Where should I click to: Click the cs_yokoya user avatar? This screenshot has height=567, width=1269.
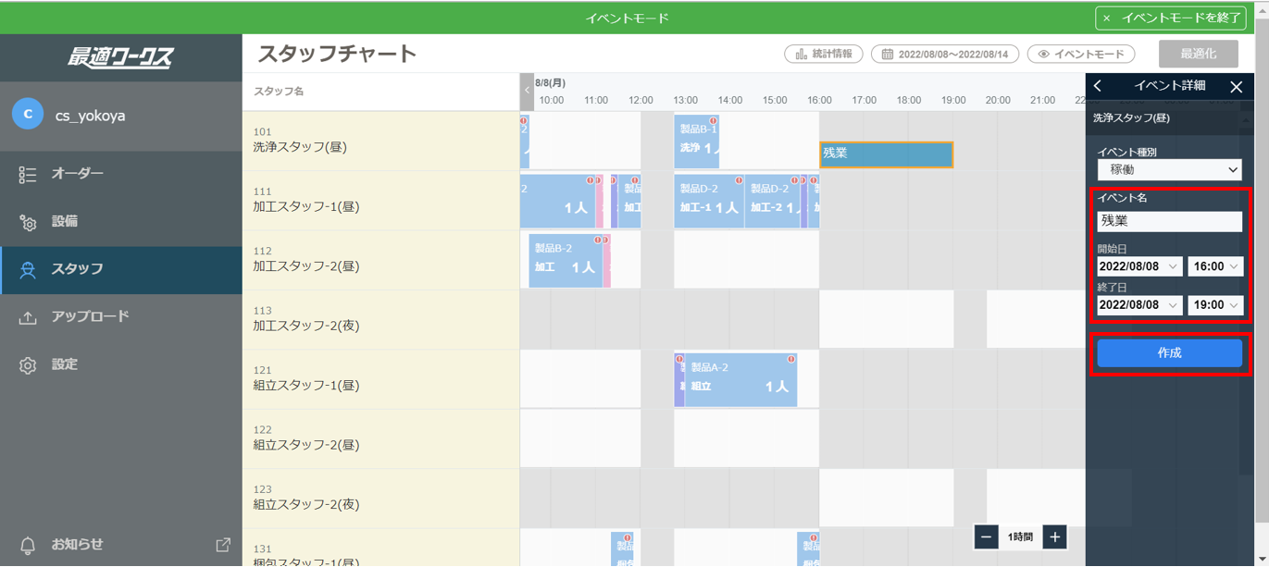(x=28, y=115)
